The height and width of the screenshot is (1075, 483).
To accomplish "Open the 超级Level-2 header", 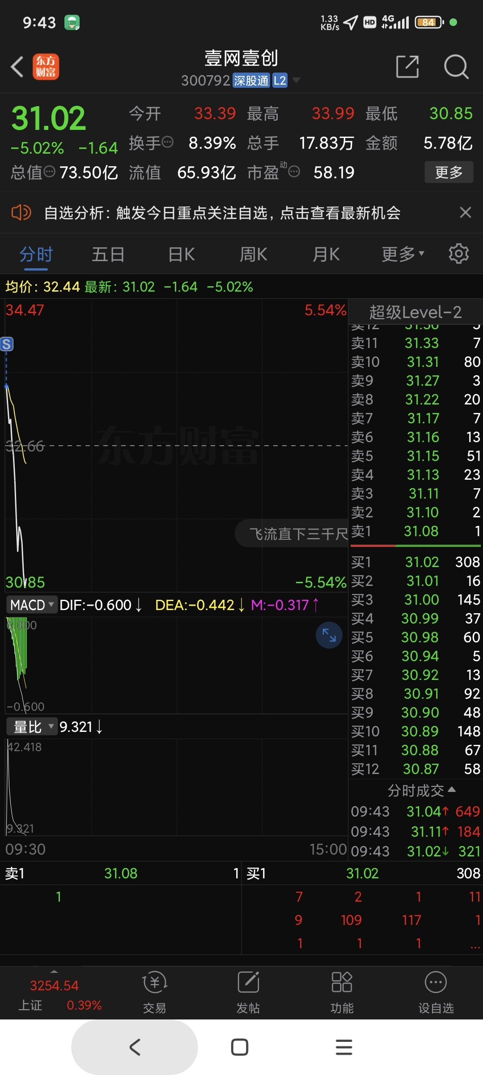I will 415,312.
